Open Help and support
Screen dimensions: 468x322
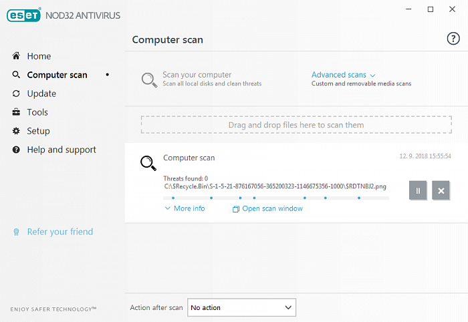62,150
